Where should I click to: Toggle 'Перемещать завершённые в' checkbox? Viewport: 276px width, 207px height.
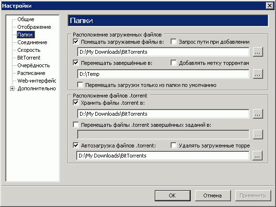(76, 63)
